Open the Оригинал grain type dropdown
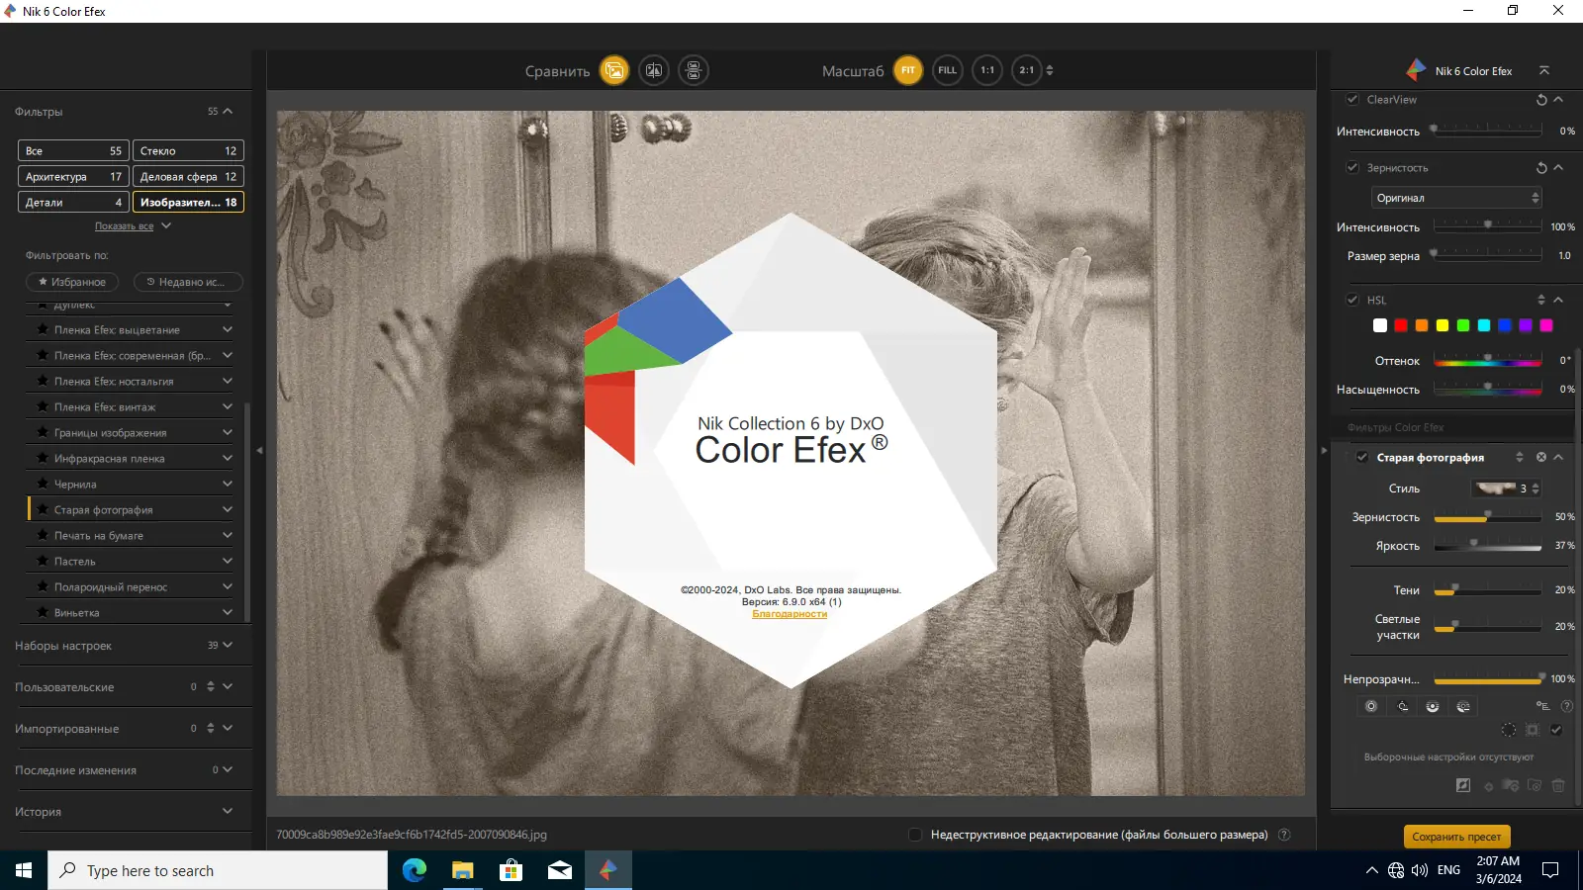 (1456, 198)
